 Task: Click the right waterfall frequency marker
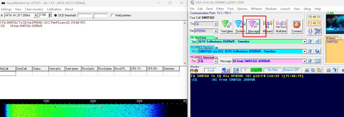click(x=102, y=107)
